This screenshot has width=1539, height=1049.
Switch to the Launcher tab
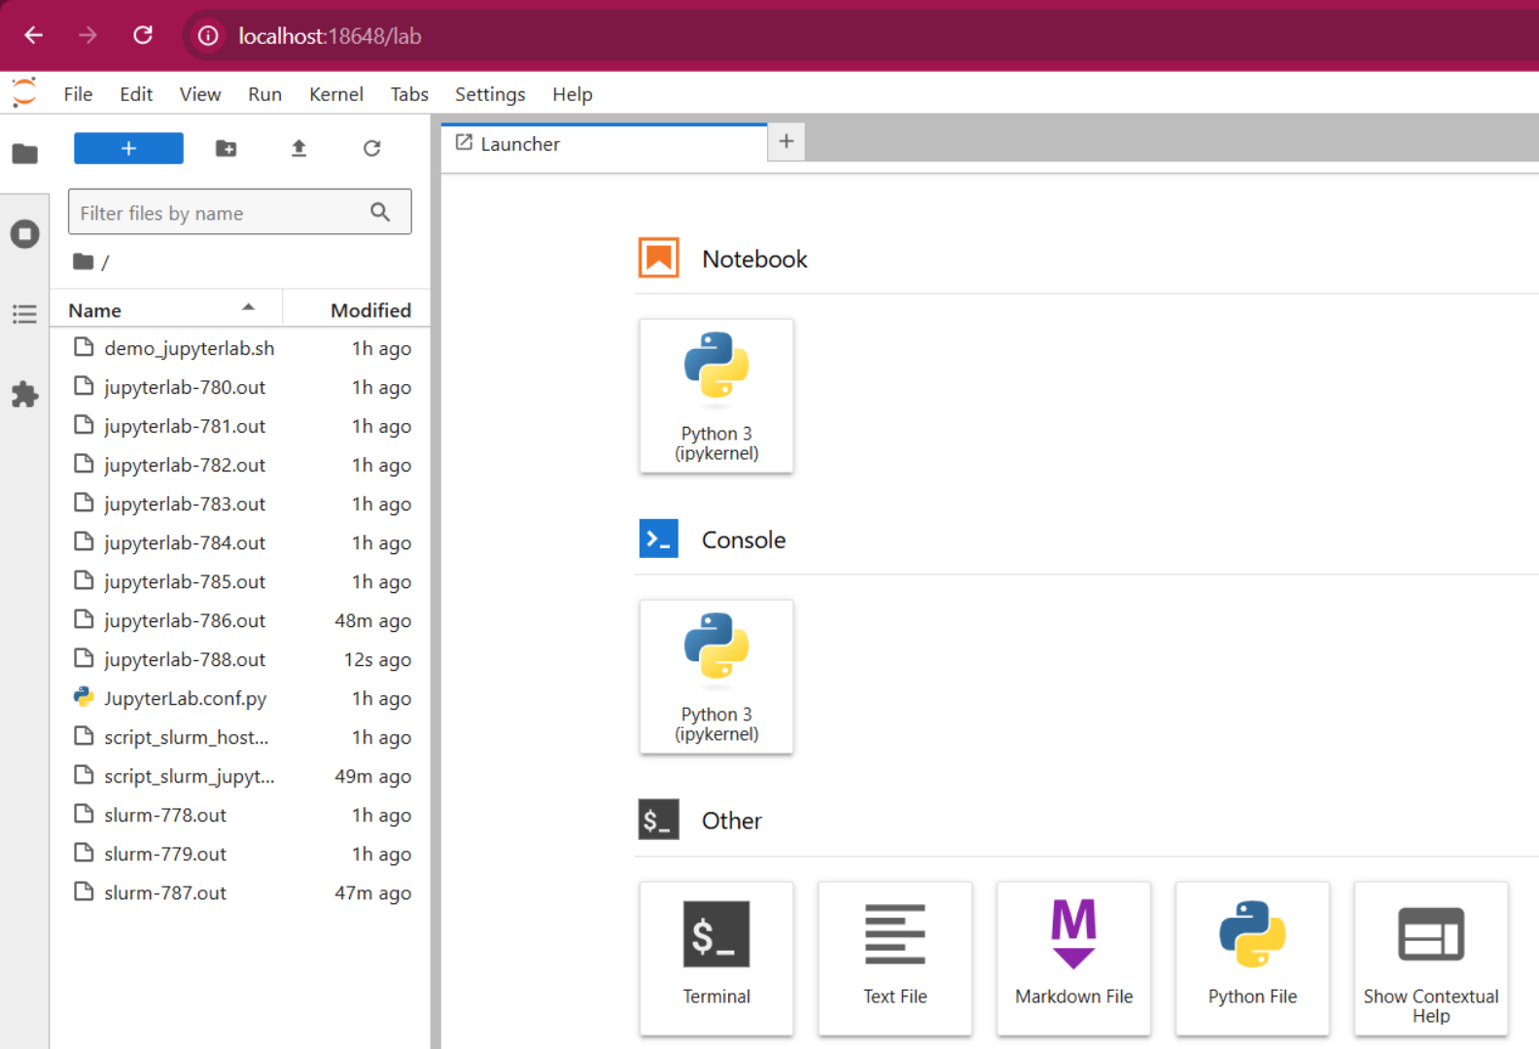point(604,144)
